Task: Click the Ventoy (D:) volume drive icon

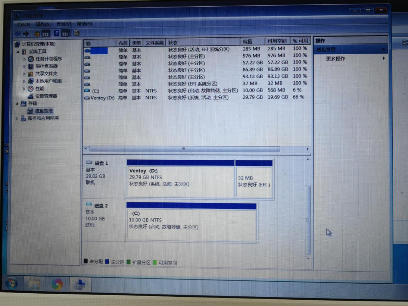Action: click(87, 98)
